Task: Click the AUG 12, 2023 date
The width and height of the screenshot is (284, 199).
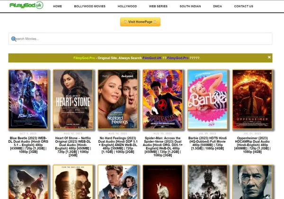Action: click(x=73, y=133)
